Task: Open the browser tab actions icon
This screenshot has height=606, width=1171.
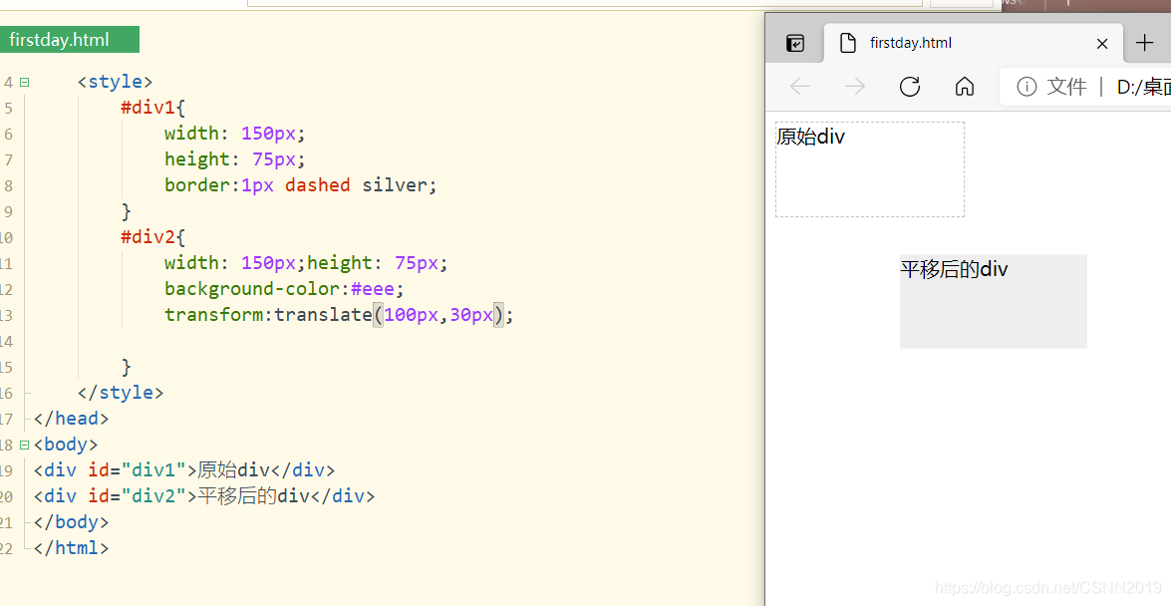Action: click(x=795, y=43)
